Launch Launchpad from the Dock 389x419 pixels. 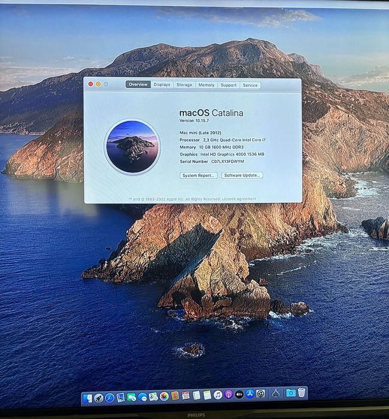98,398
